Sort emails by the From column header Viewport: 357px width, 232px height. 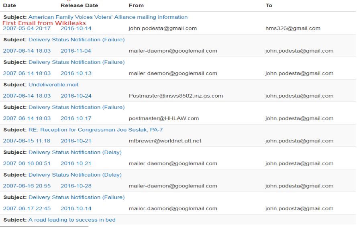[x=136, y=6]
